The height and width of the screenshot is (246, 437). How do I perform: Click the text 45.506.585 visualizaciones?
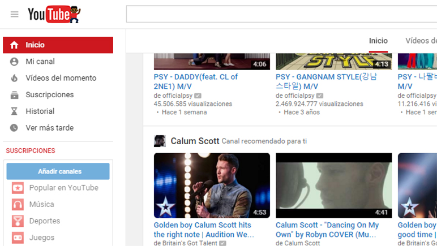(193, 104)
